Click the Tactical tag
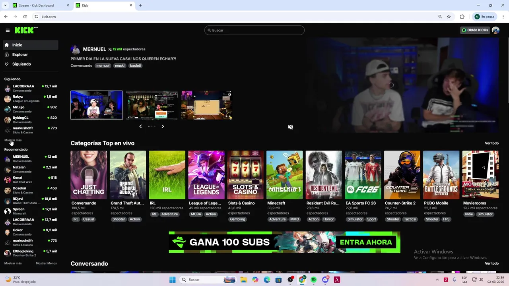This screenshot has height=286, width=509. (410, 219)
